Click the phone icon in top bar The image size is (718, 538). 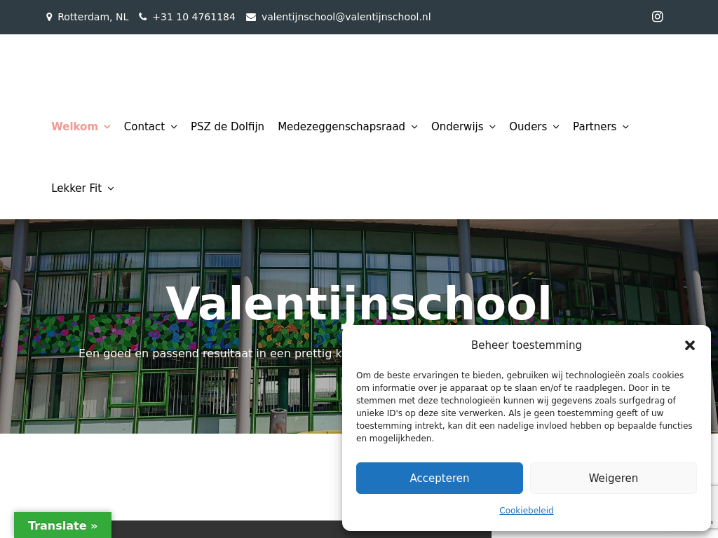tap(143, 17)
